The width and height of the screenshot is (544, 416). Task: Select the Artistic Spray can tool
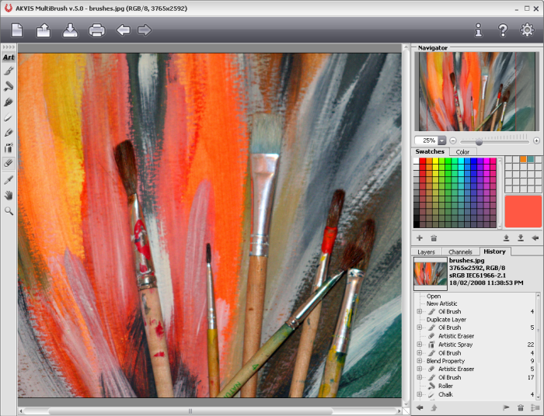coord(9,148)
